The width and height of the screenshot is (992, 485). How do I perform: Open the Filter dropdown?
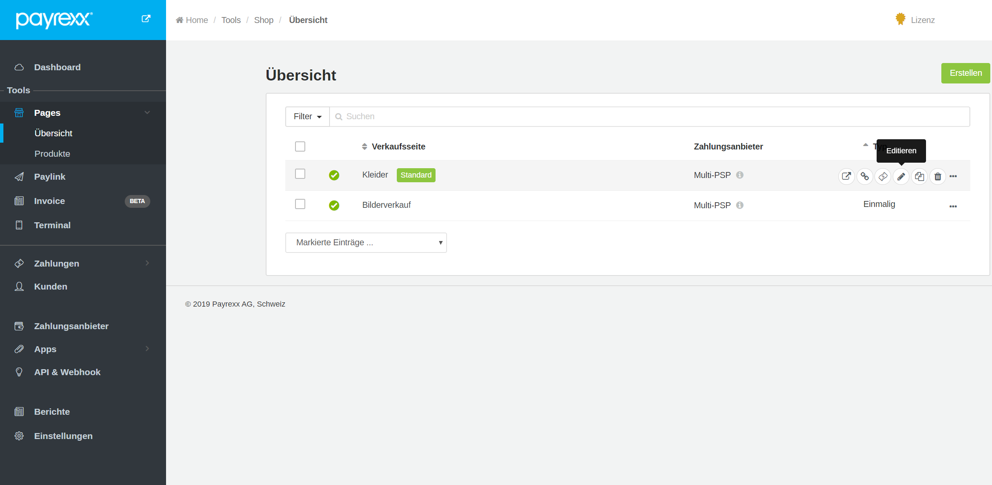(307, 116)
